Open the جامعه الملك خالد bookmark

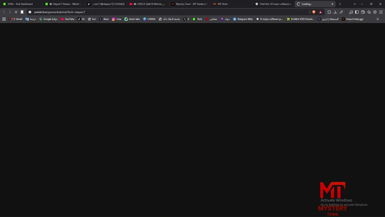(x=169, y=19)
